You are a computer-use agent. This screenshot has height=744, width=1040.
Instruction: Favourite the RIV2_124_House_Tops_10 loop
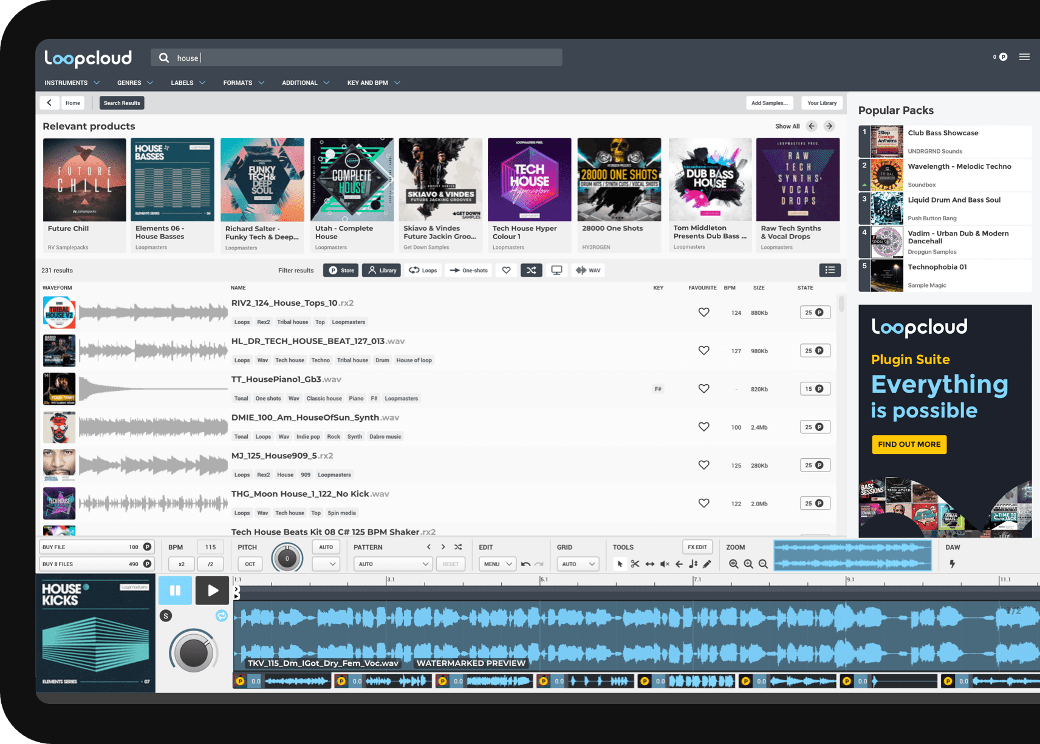coord(703,312)
